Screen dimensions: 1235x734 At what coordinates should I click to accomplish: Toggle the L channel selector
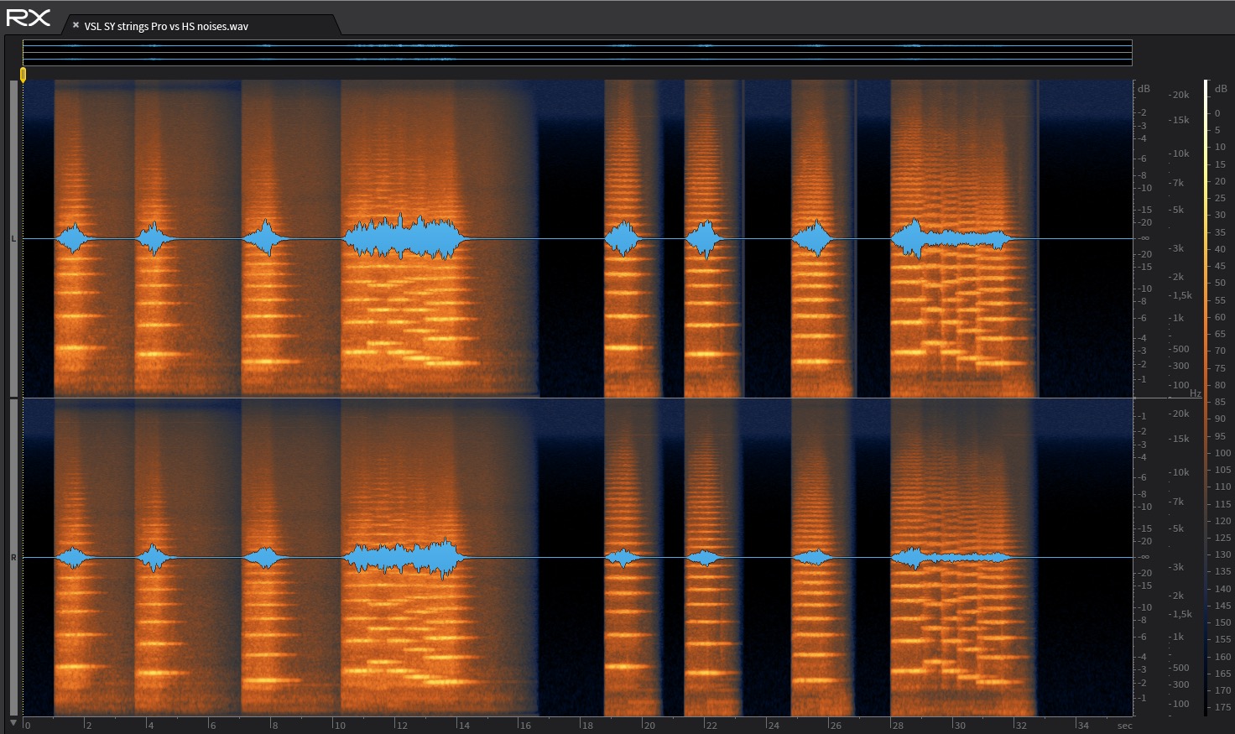point(13,239)
